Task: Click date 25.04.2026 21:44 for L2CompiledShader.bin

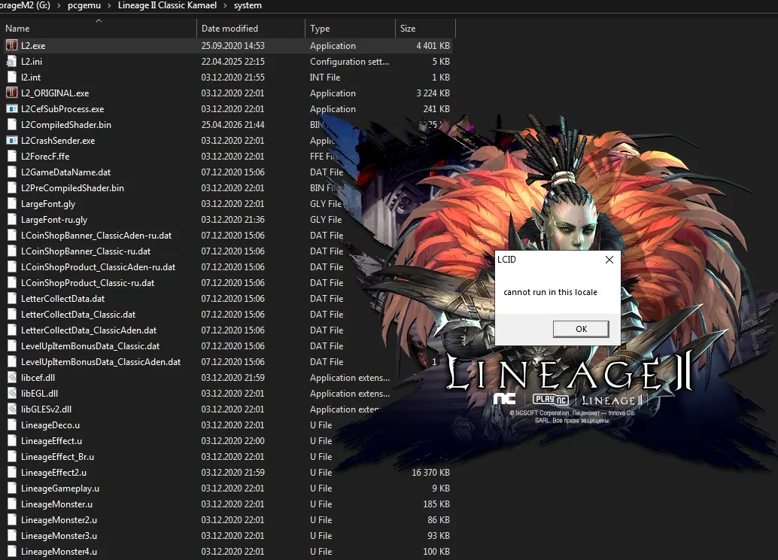Action: coord(232,125)
